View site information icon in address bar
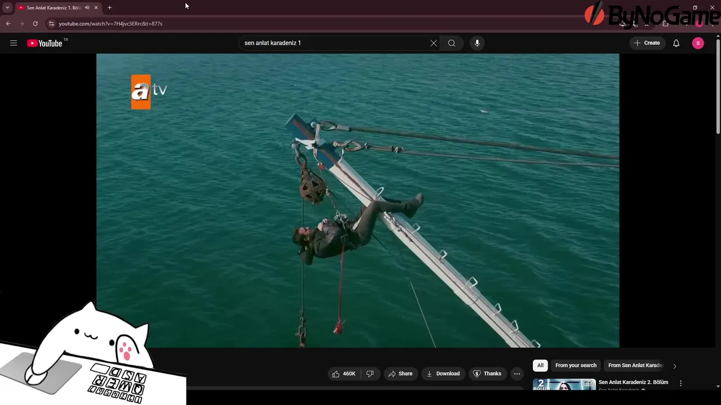The width and height of the screenshot is (721, 405). (51, 24)
